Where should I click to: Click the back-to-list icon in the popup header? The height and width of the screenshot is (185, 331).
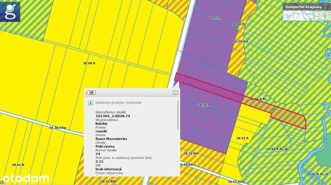click(x=91, y=92)
